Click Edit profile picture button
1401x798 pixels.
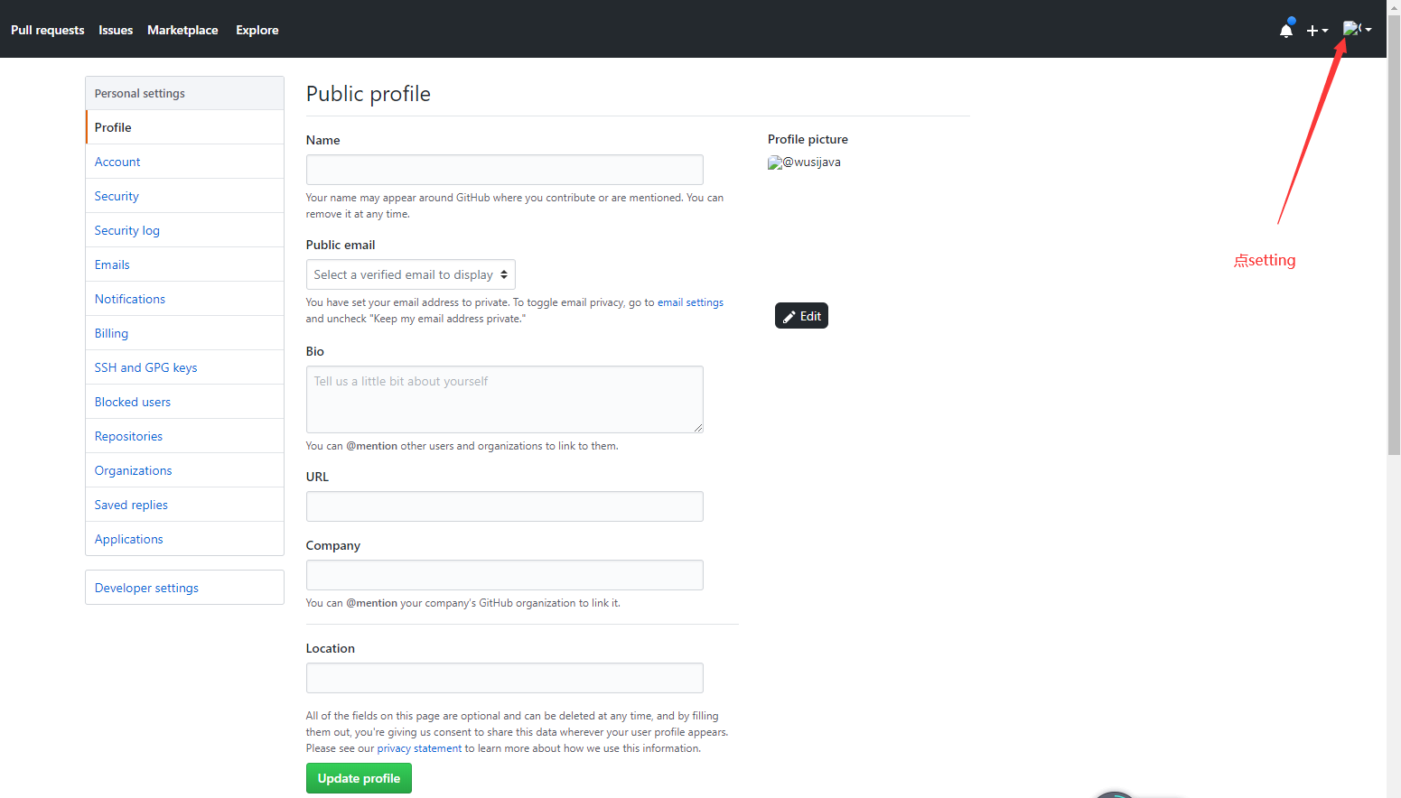(x=801, y=316)
